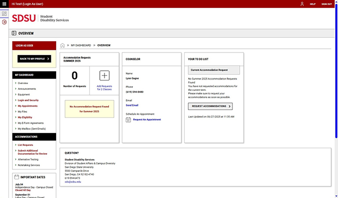
Task: Click the calendar icon next to Important Dates
Action: click(x=17, y=177)
